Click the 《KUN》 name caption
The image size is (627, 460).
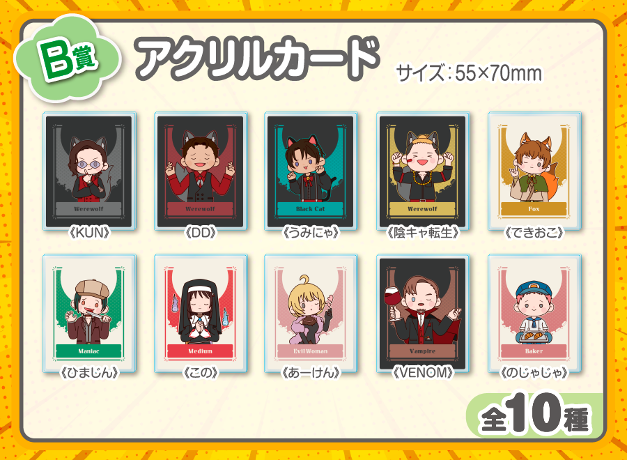coord(89,232)
